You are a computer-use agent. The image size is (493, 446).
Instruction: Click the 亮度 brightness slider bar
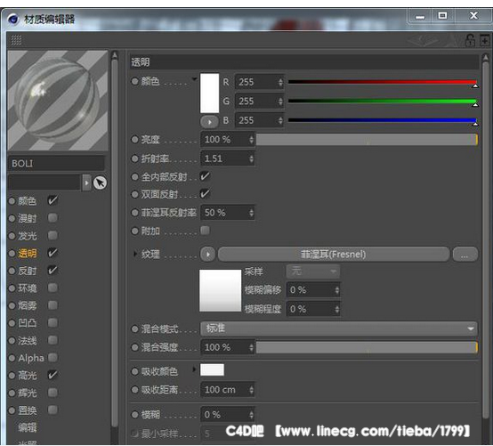click(367, 140)
